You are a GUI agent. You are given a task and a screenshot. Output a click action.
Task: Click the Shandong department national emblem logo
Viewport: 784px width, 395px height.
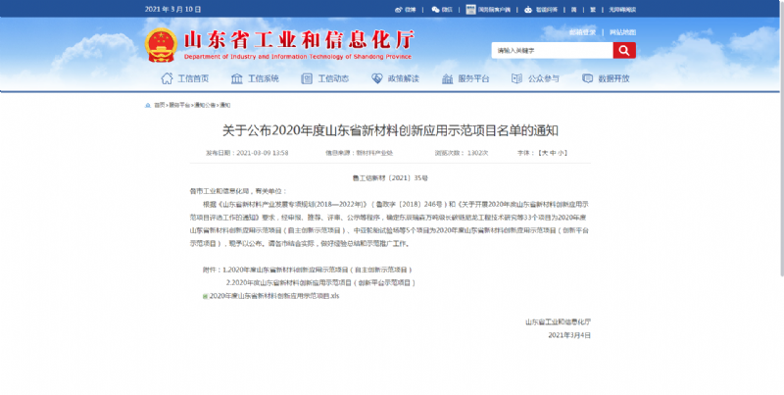point(160,45)
